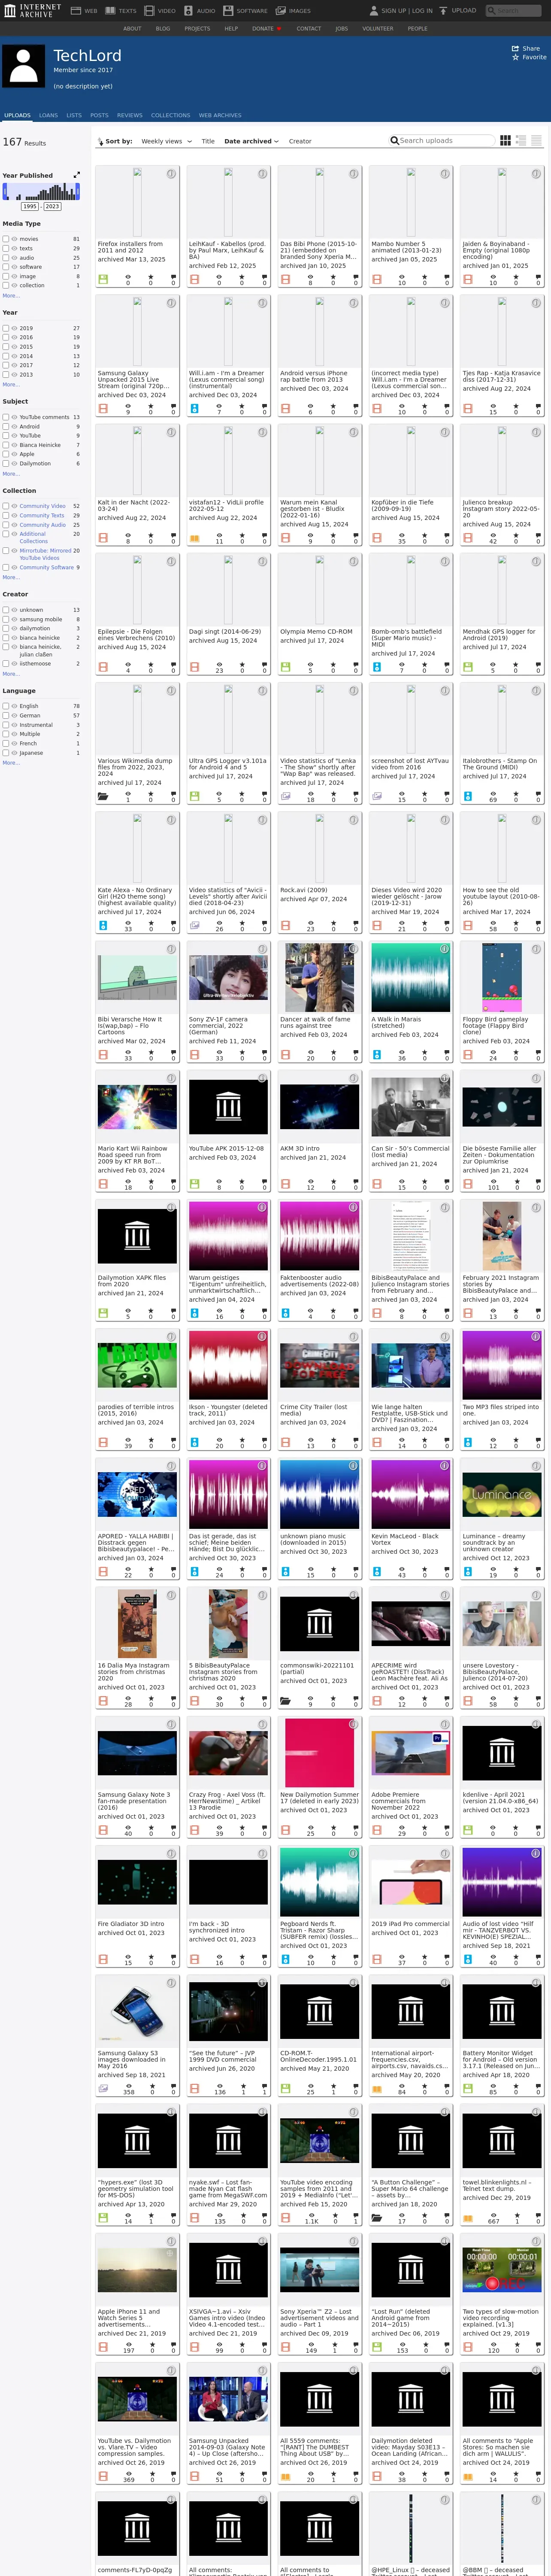Viewport: 551px width, 2576px height.
Task: Favorite the TechLord account
Action: pos(529,57)
